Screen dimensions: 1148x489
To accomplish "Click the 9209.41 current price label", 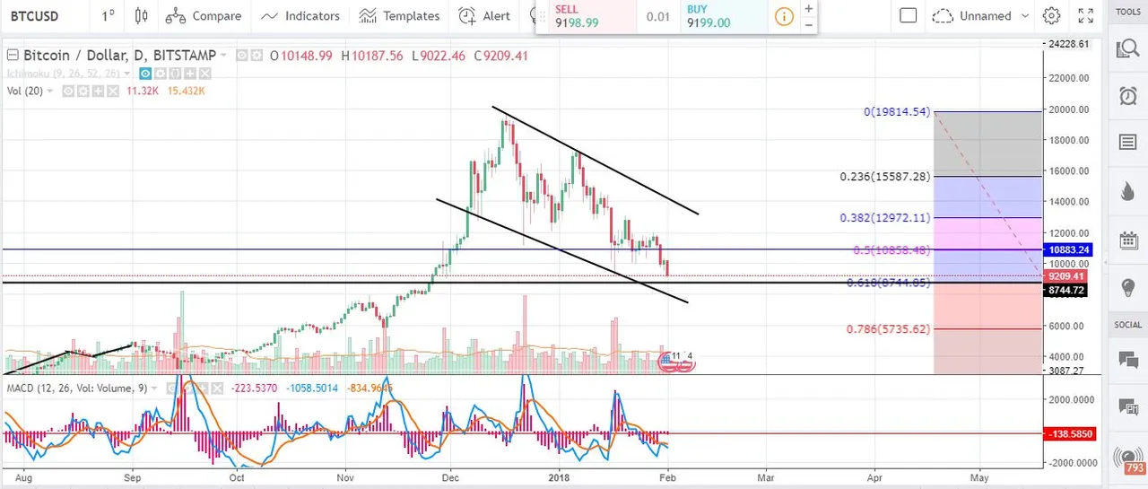I will click(x=1065, y=276).
